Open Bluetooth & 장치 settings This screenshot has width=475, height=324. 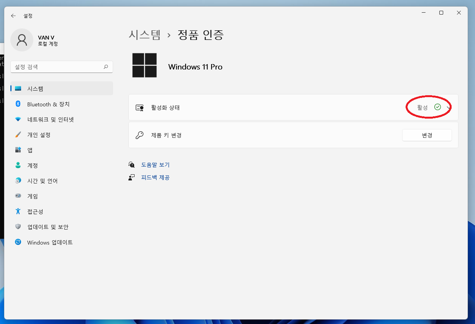pos(62,104)
